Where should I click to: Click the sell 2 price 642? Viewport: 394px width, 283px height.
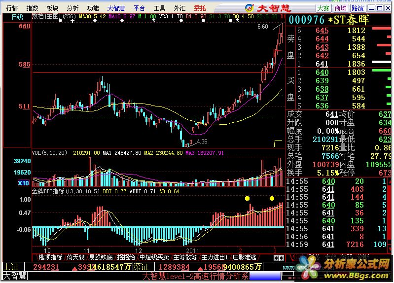click(x=322, y=56)
